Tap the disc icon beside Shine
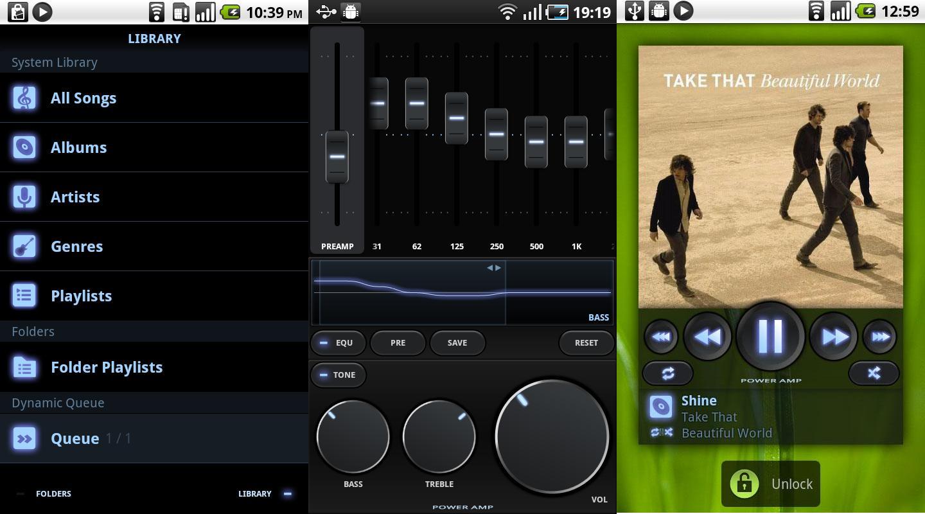The width and height of the screenshot is (925, 514). 661,406
